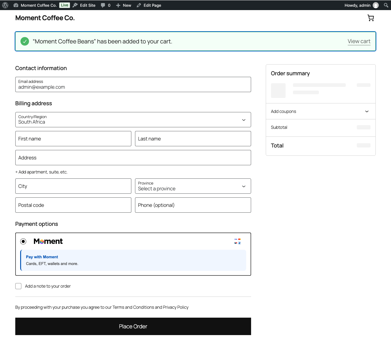Image resolution: width=391 pixels, height=351 pixels.
Task: Open the New menu in admin bar
Action: 124,5
